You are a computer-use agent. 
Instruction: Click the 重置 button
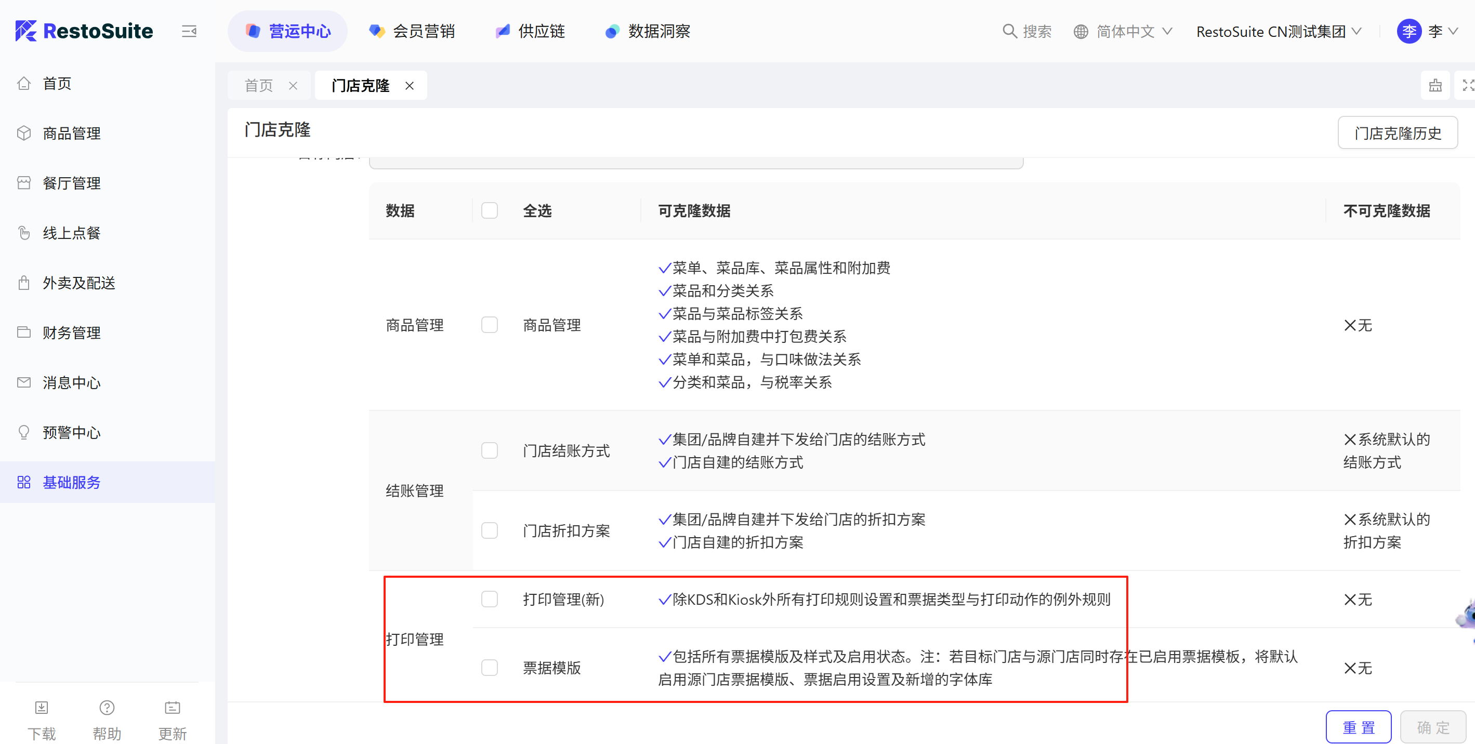pyautogui.click(x=1359, y=727)
